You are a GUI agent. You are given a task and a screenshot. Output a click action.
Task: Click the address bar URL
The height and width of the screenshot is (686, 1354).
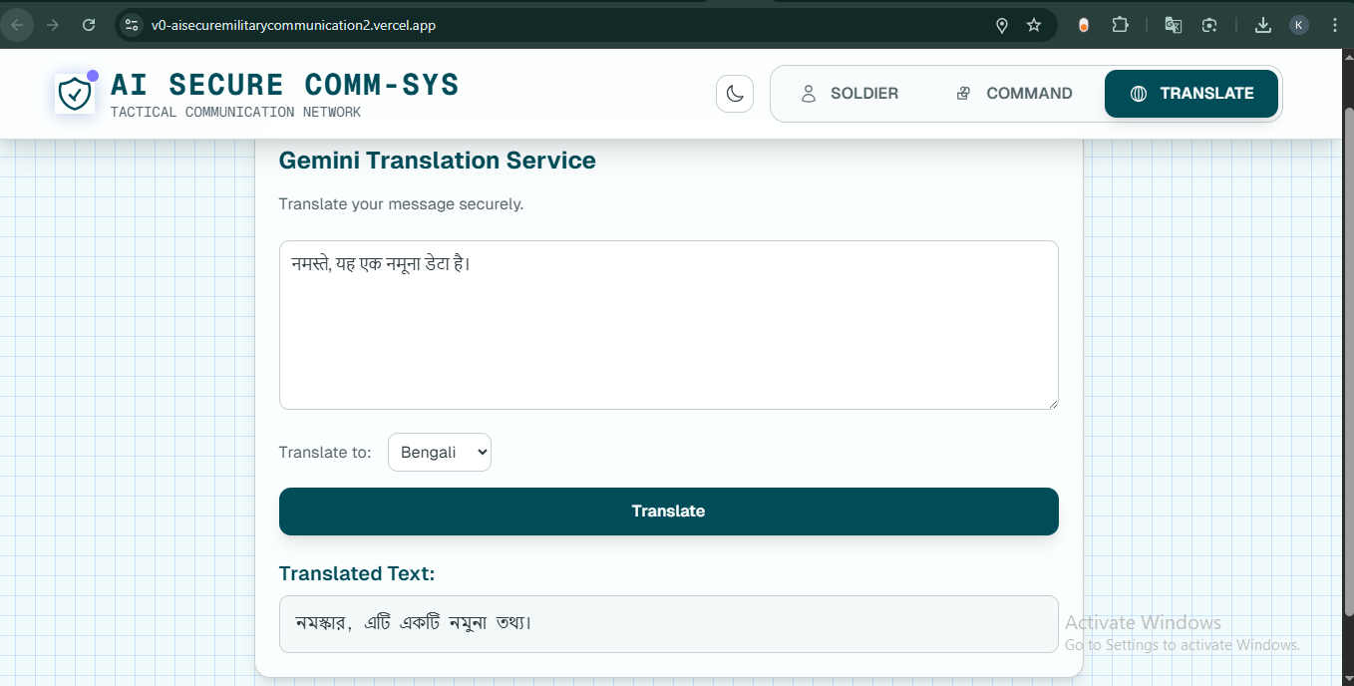point(293,25)
